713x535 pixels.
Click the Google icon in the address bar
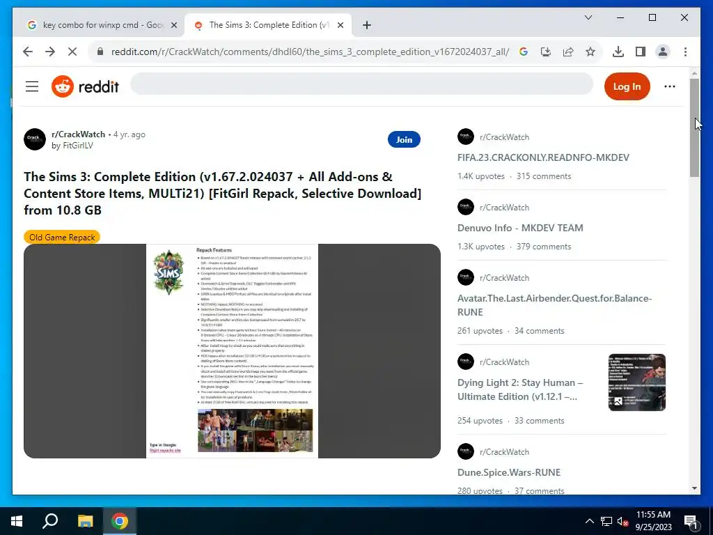[x=524, y=52]
